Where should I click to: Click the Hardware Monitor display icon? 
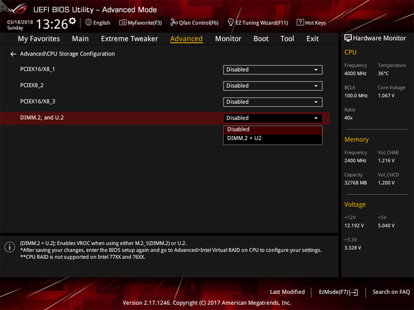[348, 38]
